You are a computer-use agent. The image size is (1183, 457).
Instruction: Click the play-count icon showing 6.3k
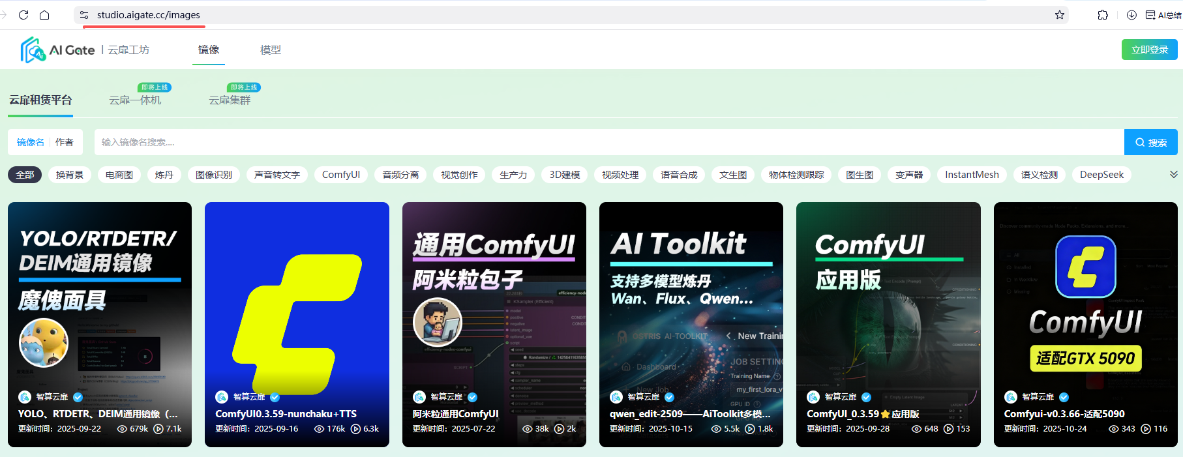[x=355, y=429]
